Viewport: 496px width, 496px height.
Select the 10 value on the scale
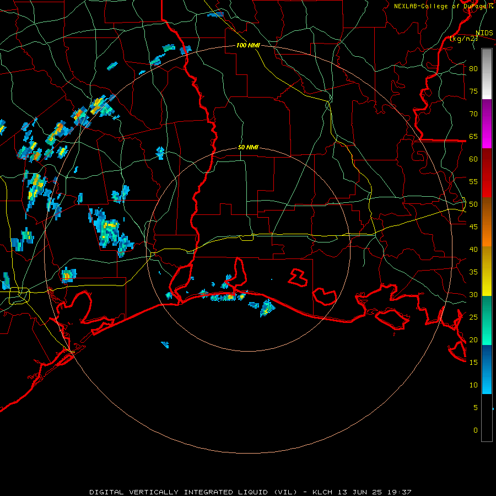click(473, 385)
